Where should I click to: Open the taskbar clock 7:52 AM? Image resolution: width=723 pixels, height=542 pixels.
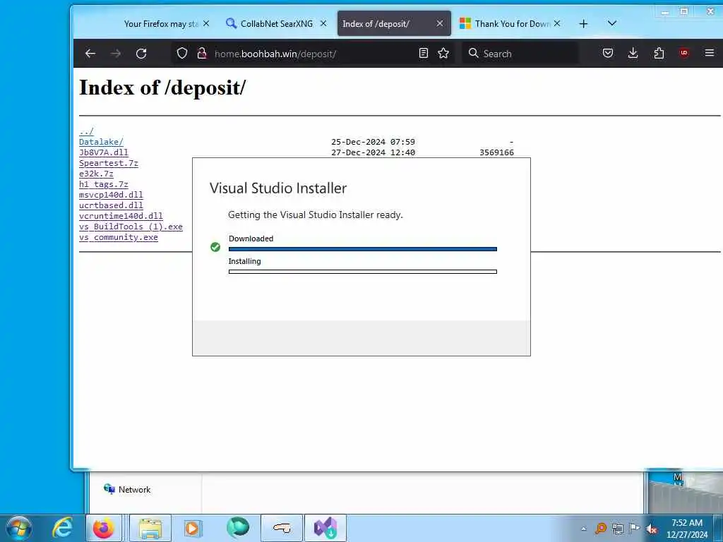click(687, 529)
